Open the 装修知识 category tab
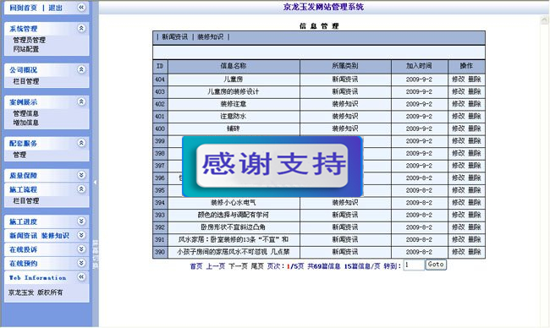This screenshot has height=328, width=550. (211, 37)
